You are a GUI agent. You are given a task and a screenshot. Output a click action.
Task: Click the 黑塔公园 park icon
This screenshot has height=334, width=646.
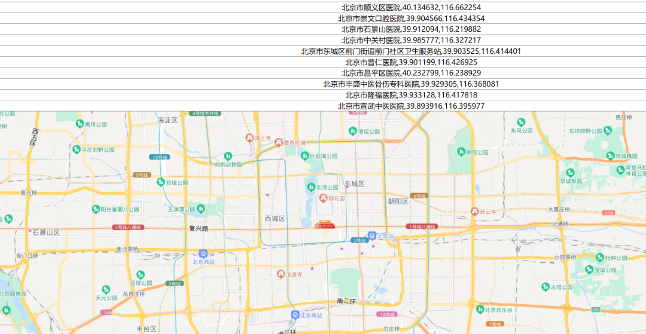click(x=80, y=124)
